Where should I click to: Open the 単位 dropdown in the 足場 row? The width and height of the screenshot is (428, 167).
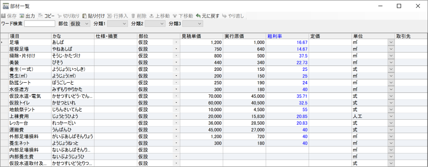[391, 42]
